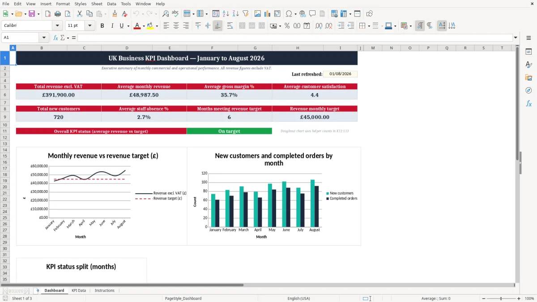Click Sort Ascending icon
The image size is (537, 302).
point(226,14)
